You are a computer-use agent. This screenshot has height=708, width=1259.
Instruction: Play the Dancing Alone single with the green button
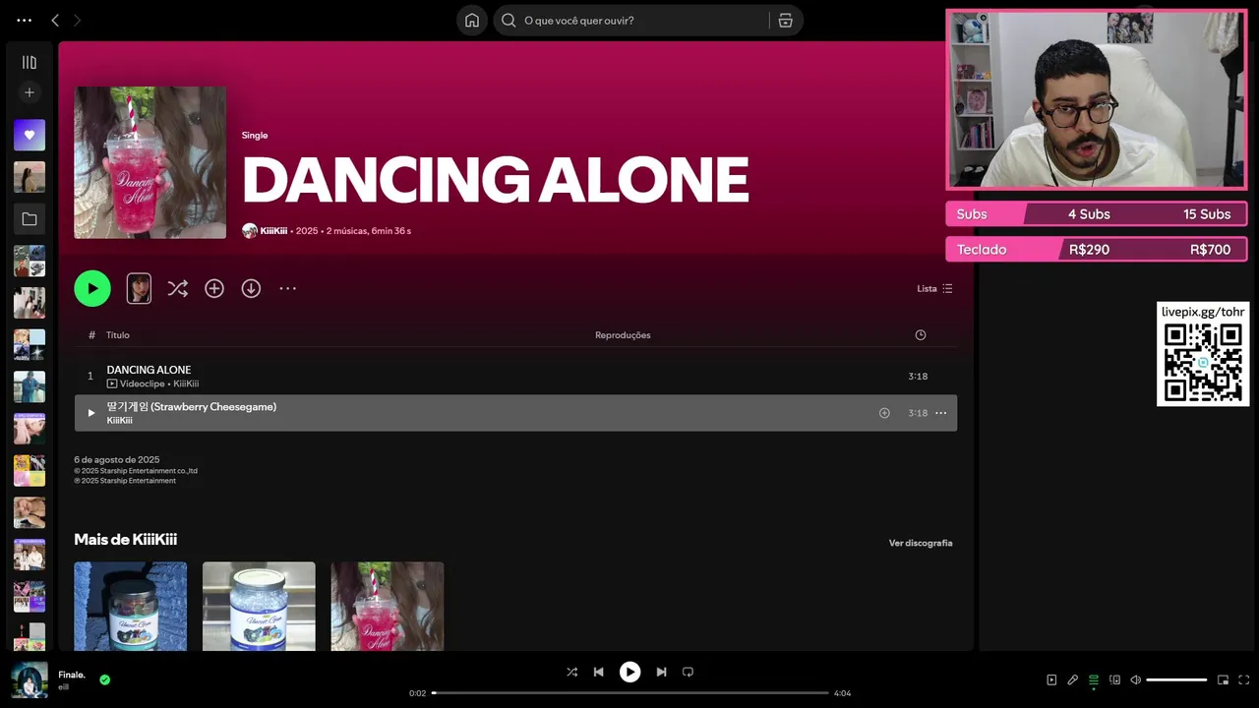[92, 288]
